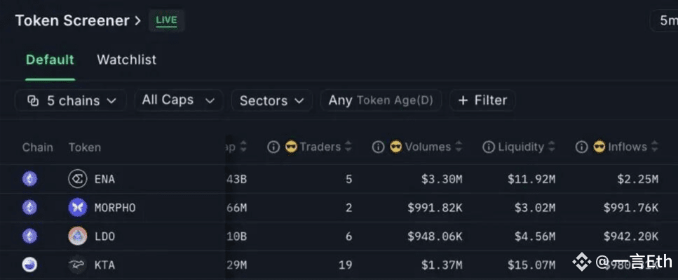The height and width of the screenshot is (280, 678).
Task: Switch to the Watchlist tab
Action: (x=127, y=60)
